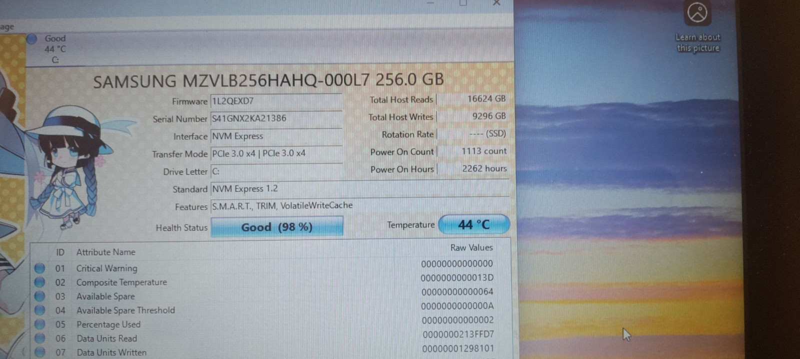
Task: Click the SAMSUNG MZVLB256HAHQ-000L7 drive title
Action: pyautogui.click(x=268, y=80)
